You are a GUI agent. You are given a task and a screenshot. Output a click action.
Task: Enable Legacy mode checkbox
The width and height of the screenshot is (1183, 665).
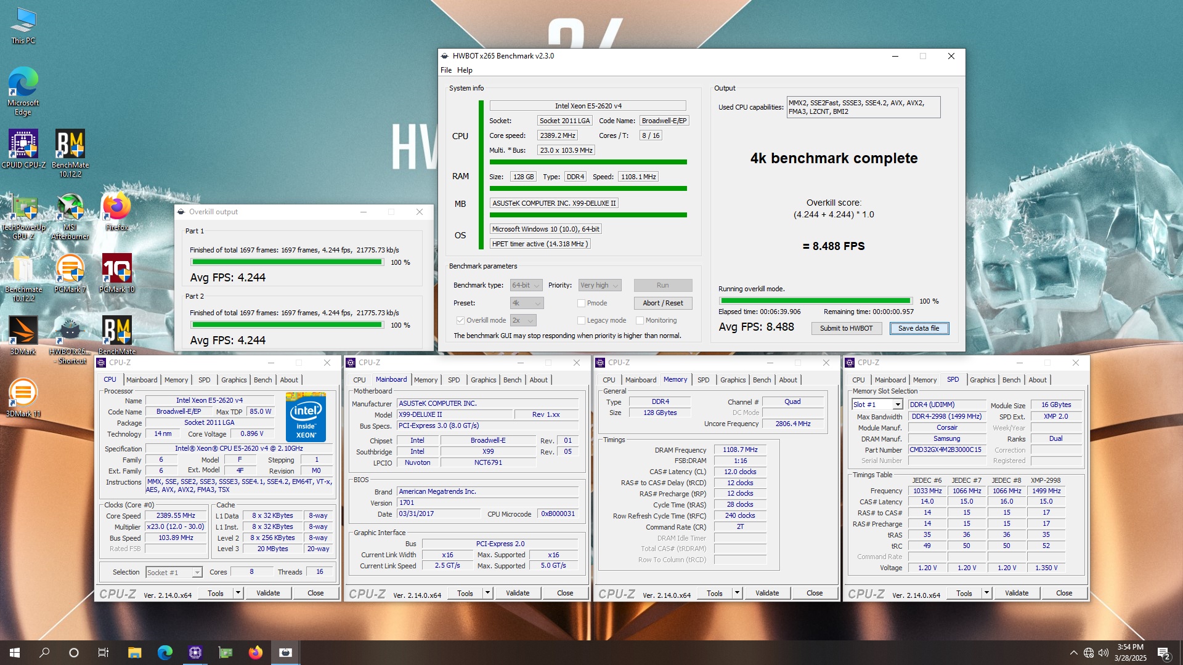(581, 320)
